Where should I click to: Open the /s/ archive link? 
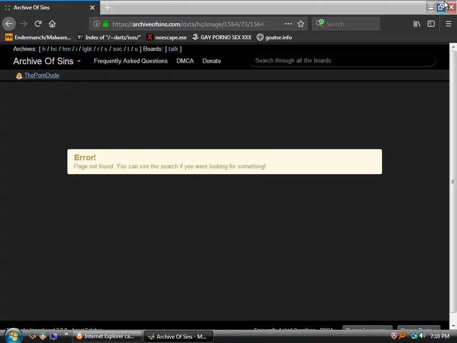pyautogui.click(x=106, y=49)
